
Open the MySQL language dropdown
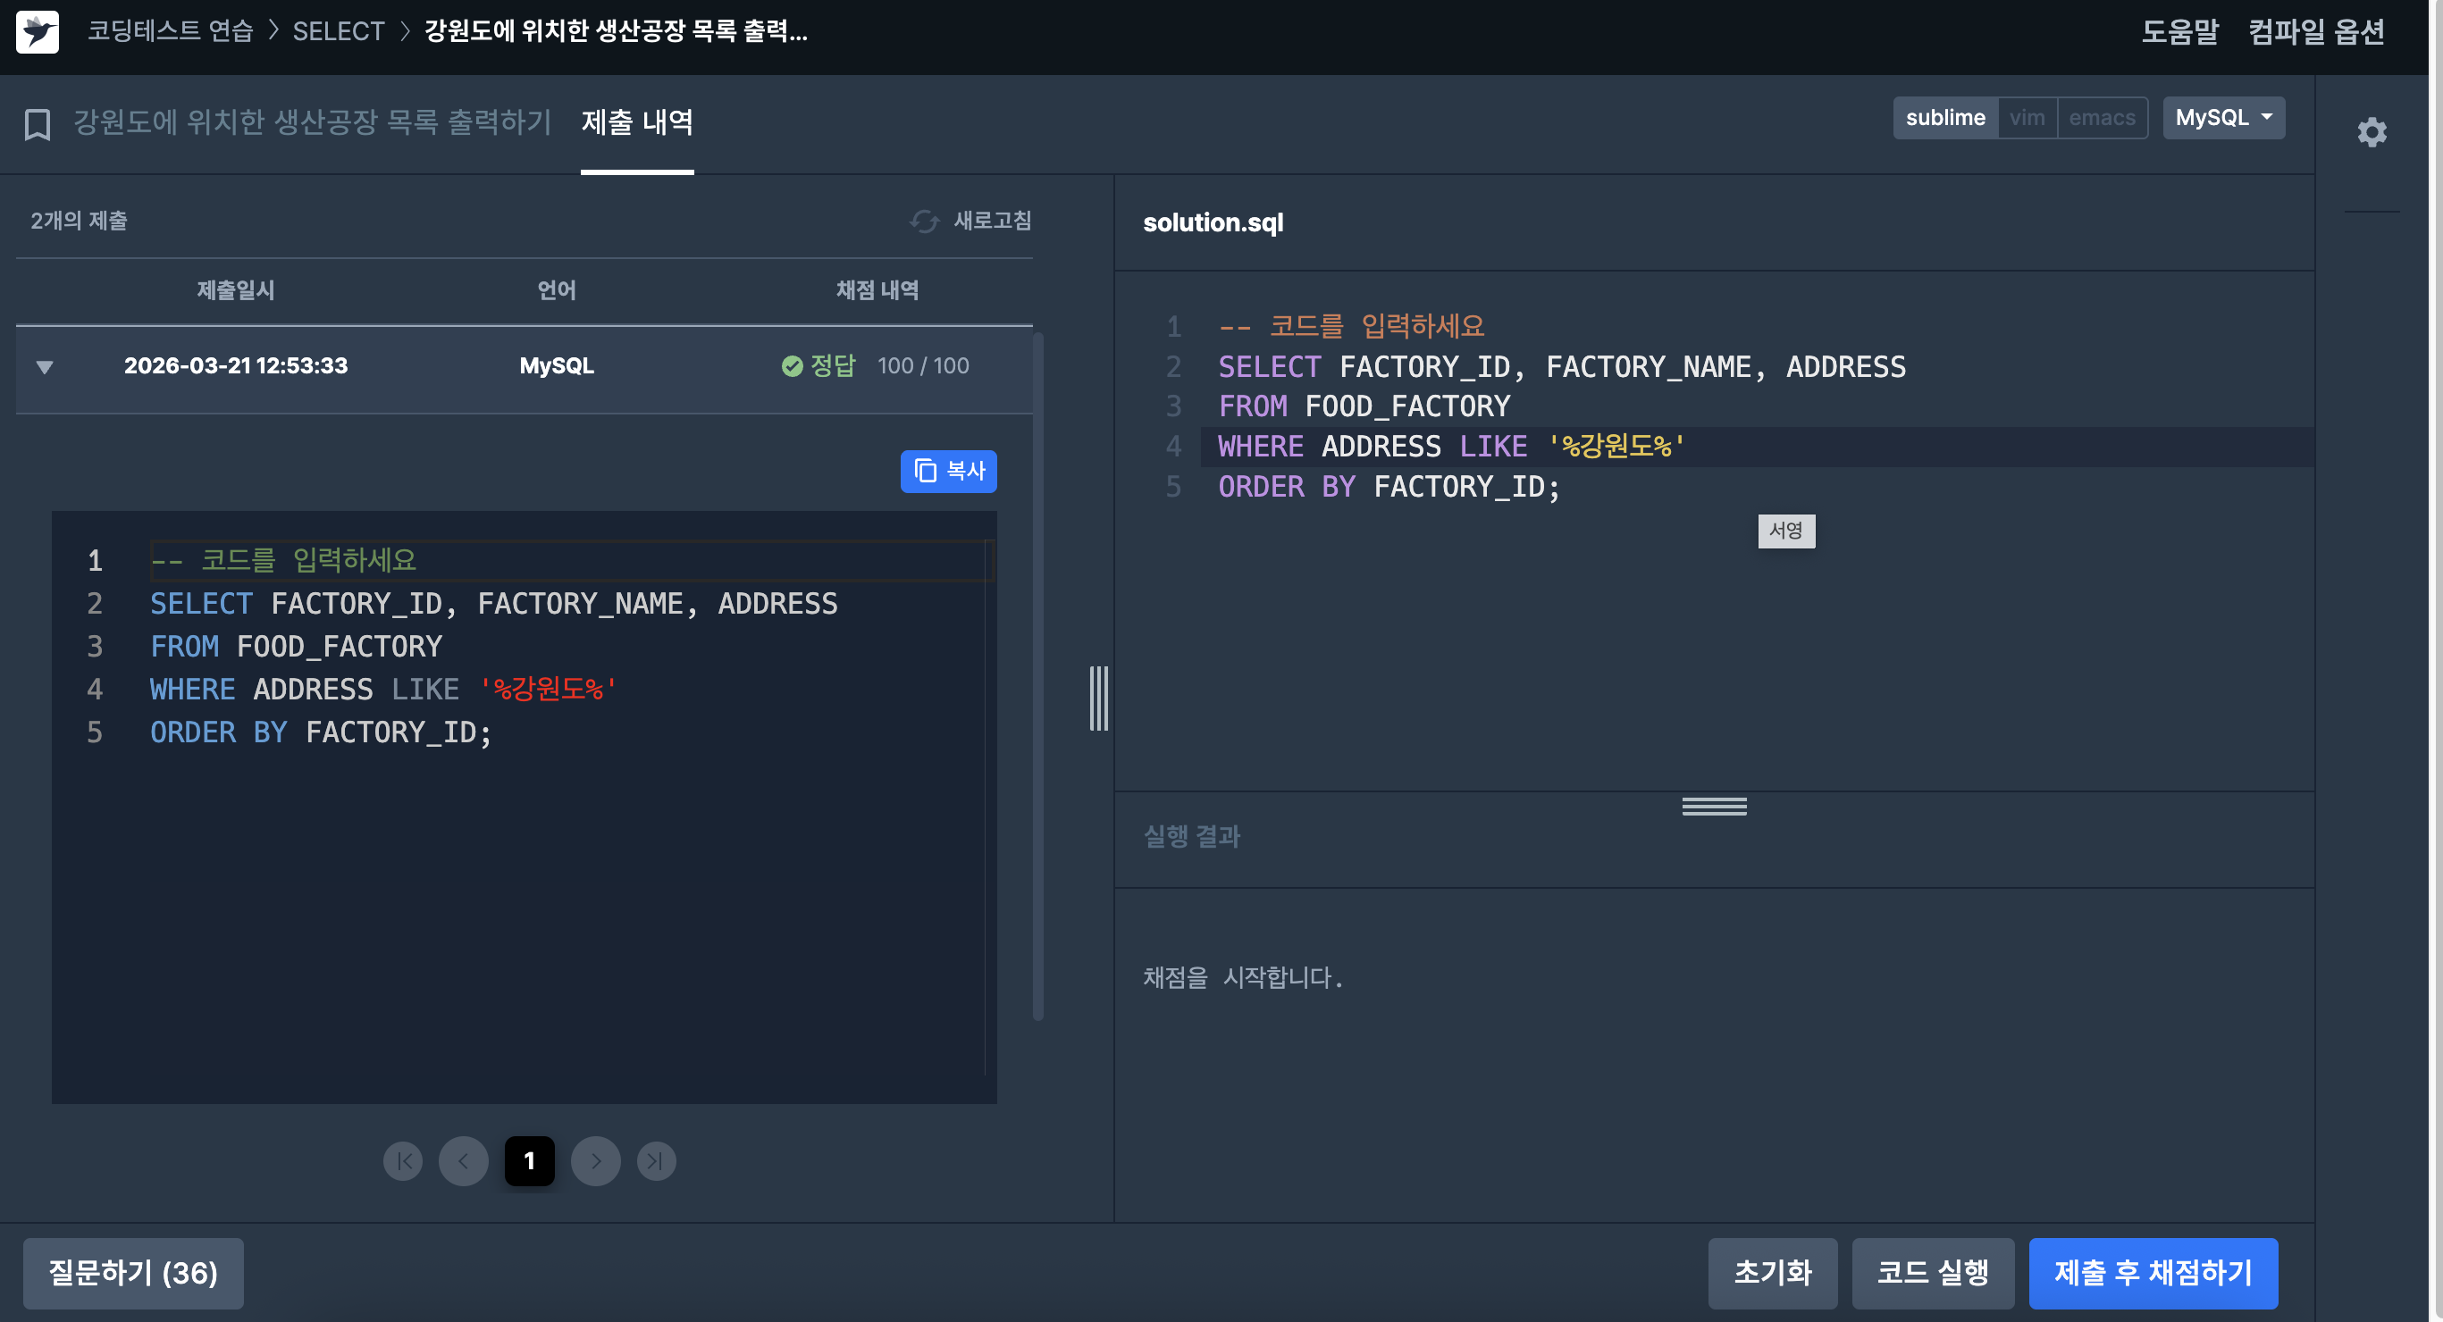pos(2223,118)
